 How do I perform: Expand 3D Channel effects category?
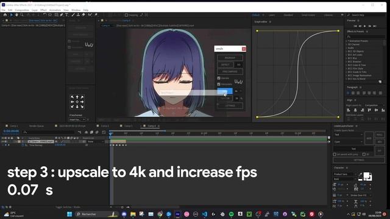[346, 44]
